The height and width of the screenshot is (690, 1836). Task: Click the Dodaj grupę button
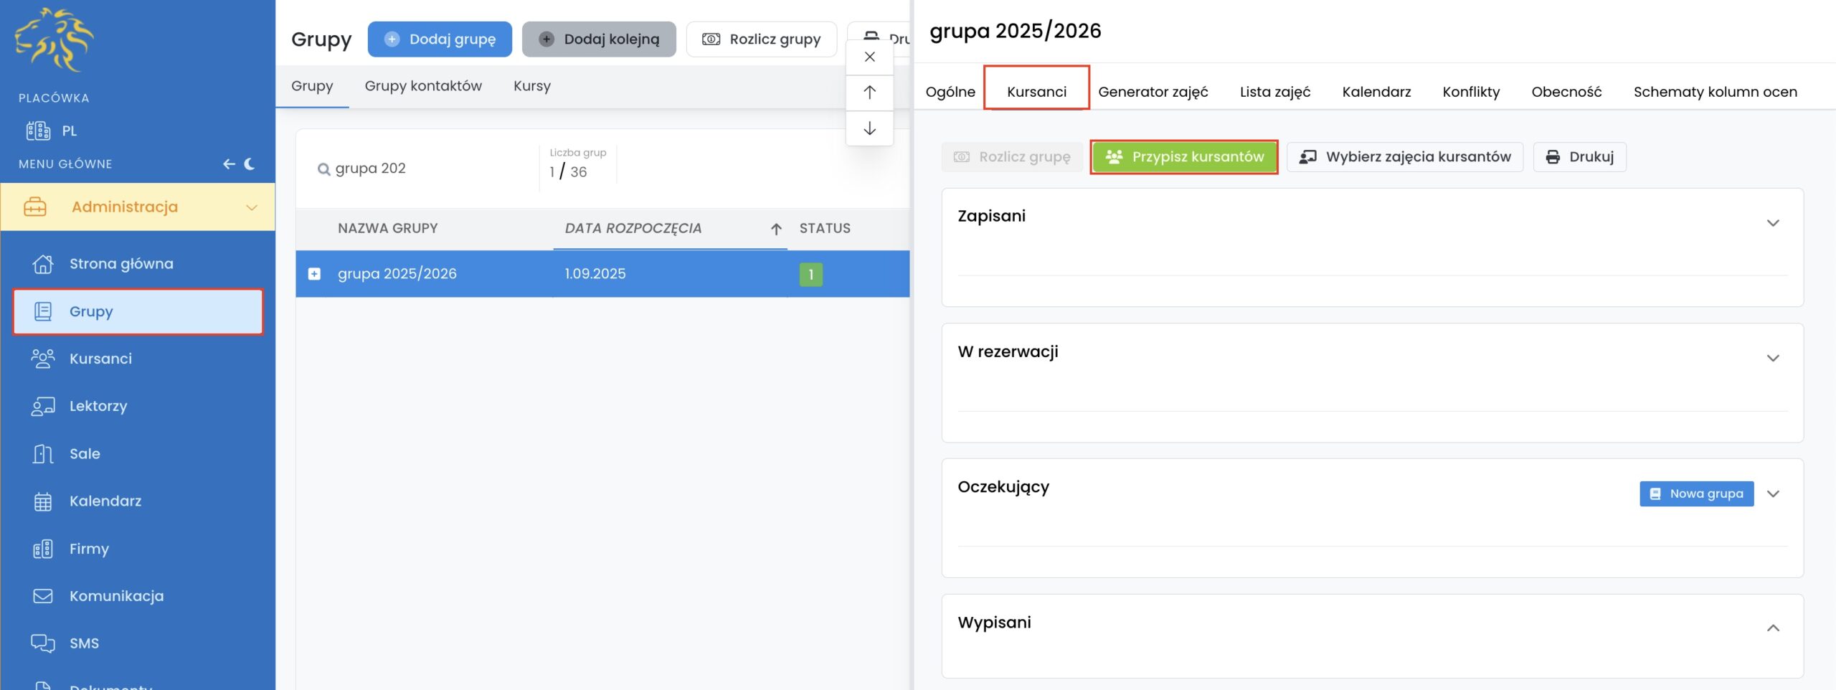(440, 39)
